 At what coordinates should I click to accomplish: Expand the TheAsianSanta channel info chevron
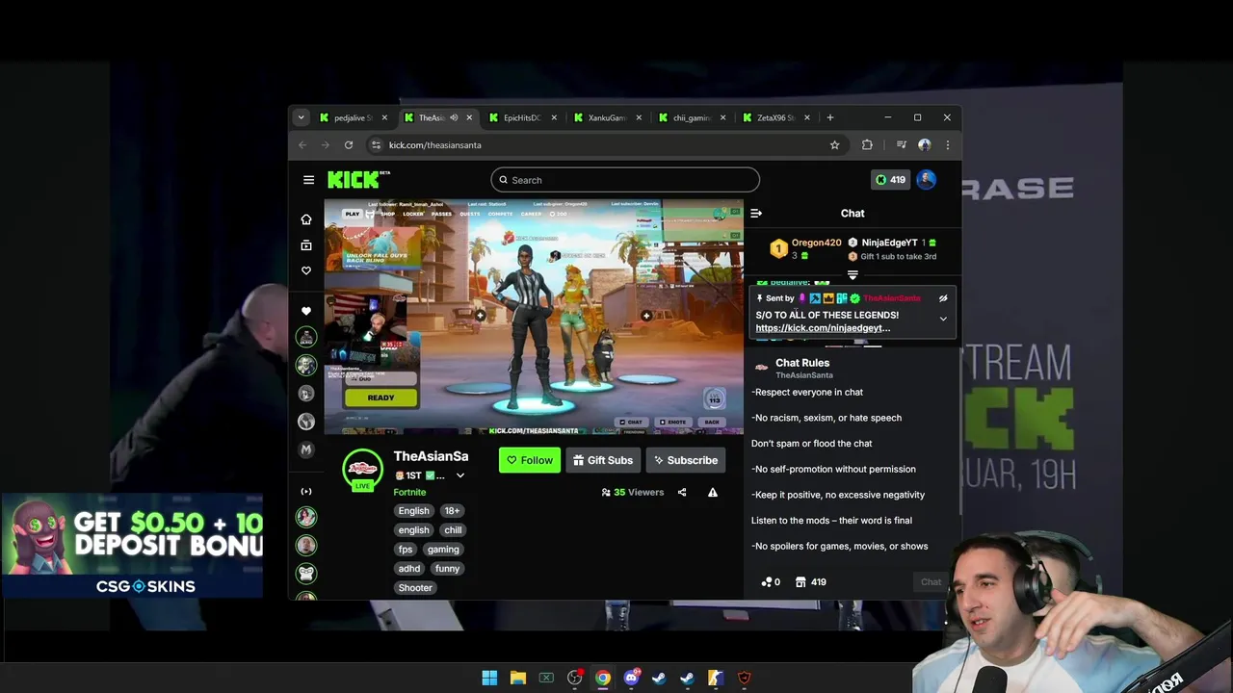(460, 475)
